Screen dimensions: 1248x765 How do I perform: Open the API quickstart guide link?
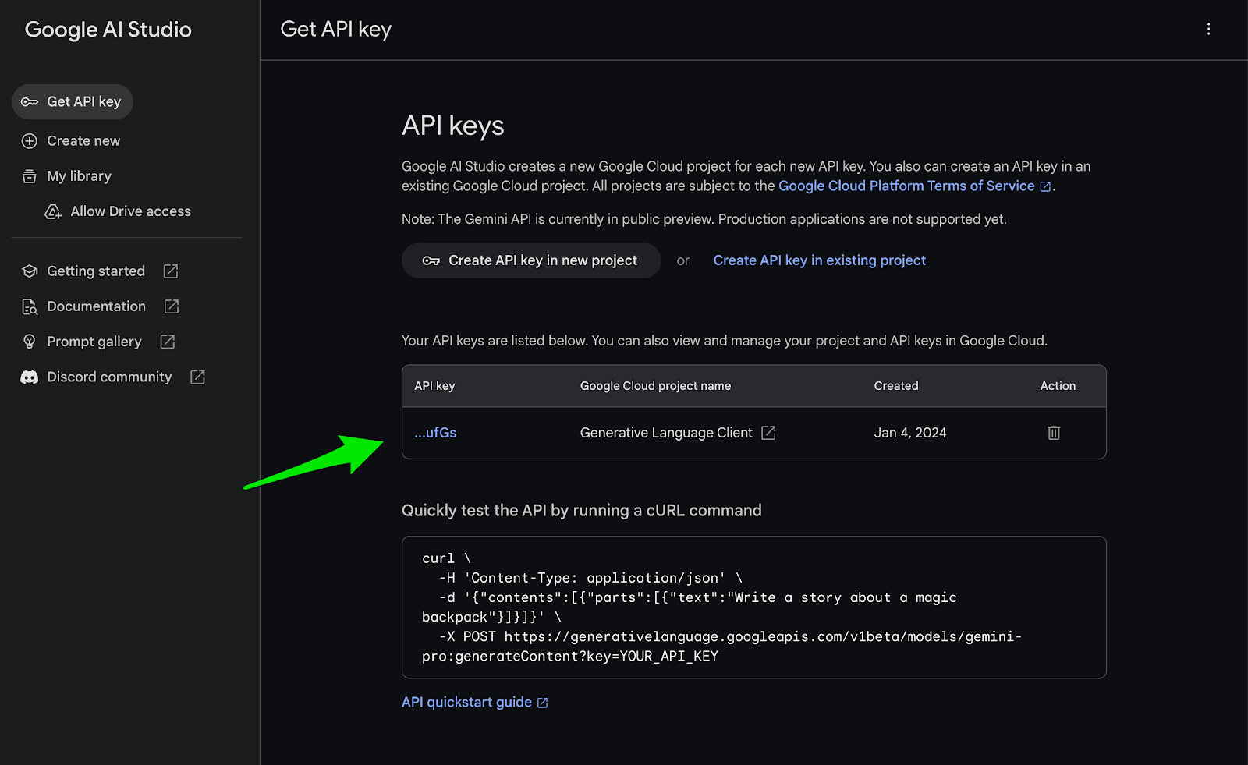pos(466,703)
